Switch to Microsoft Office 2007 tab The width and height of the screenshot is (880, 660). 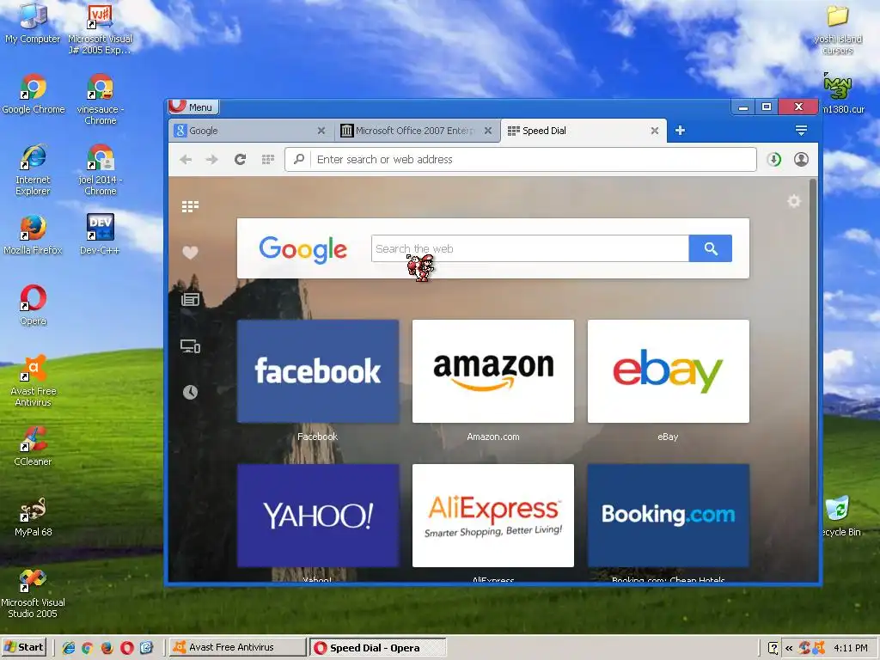point(417,131)
